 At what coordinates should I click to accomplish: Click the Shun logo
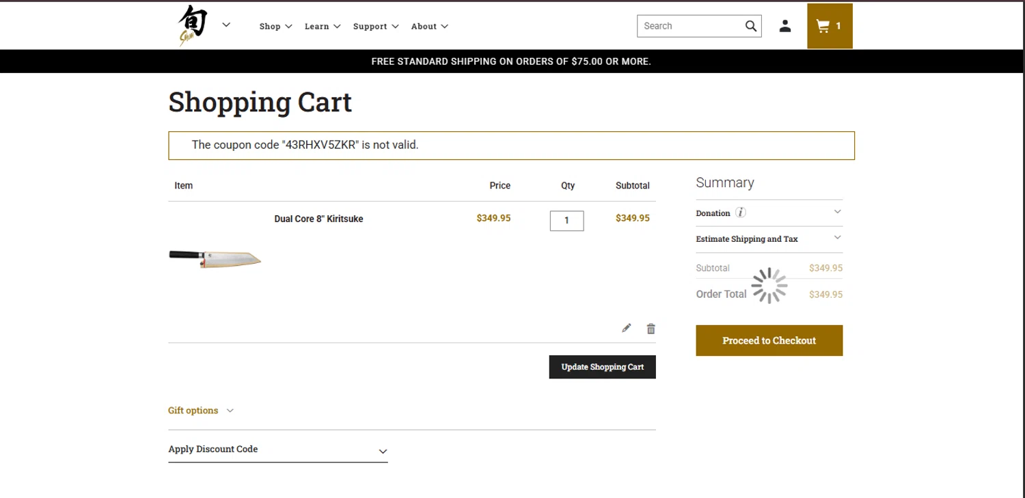click(193, 25)
